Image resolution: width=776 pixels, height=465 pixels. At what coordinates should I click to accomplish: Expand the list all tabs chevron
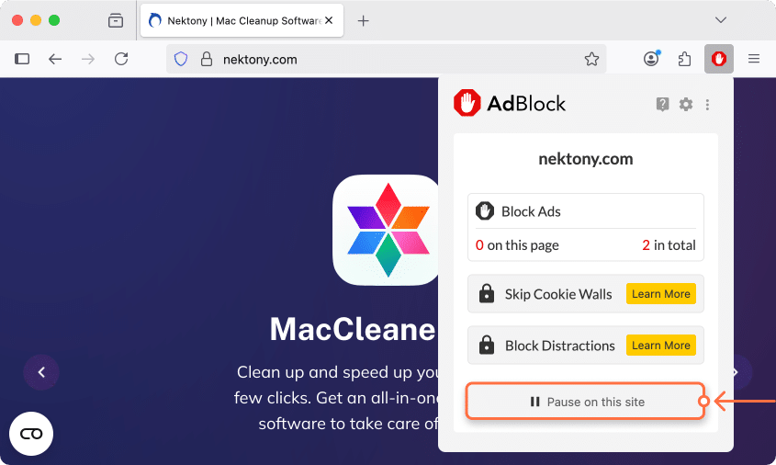721,20
